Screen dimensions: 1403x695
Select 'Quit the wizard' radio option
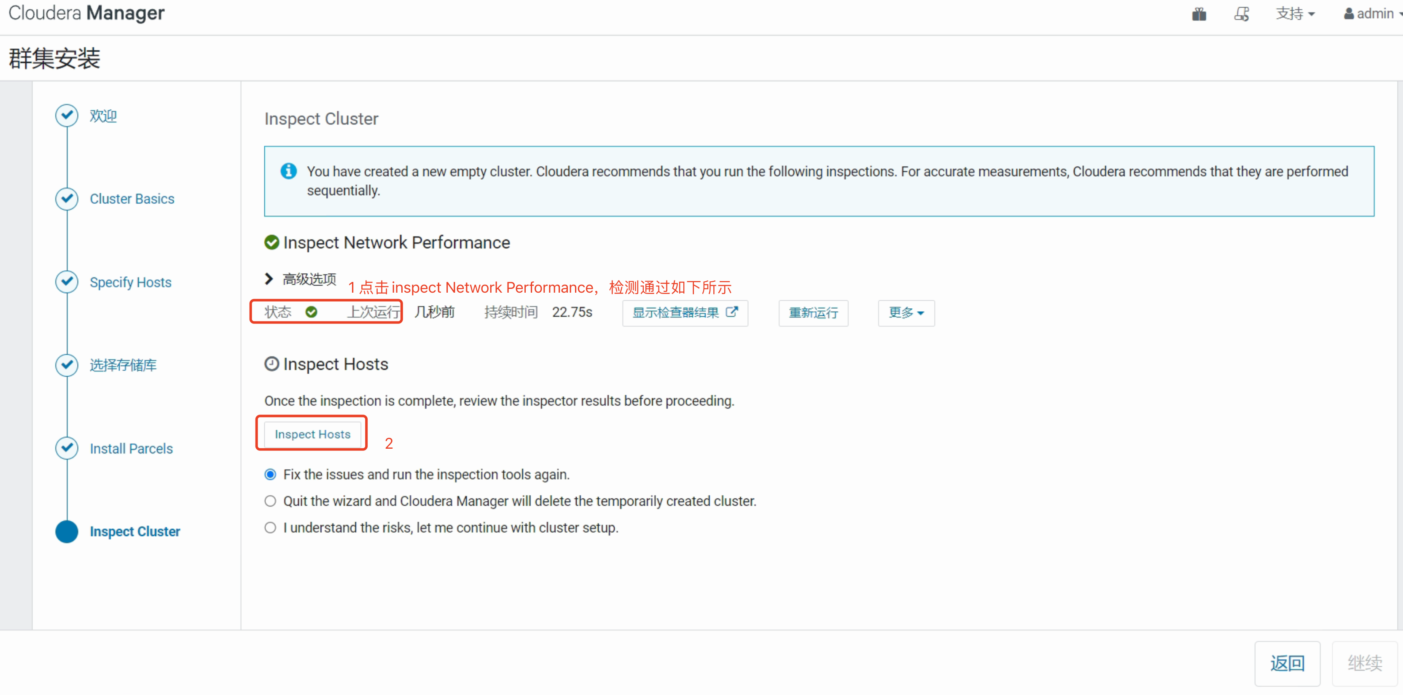(270, 501)
